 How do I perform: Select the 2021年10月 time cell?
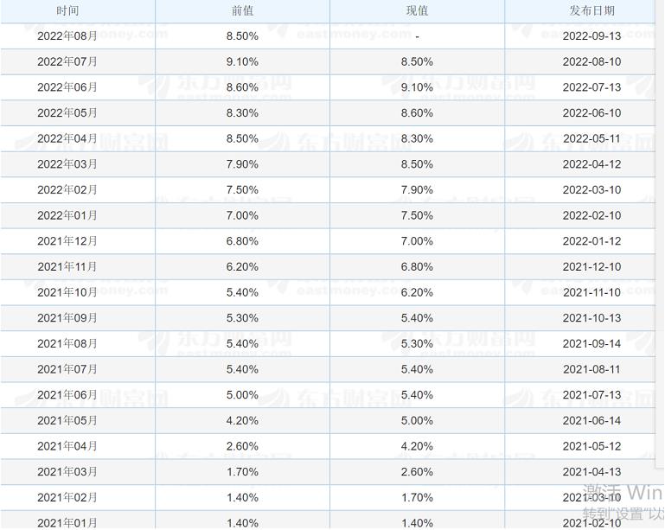[67, 292]
